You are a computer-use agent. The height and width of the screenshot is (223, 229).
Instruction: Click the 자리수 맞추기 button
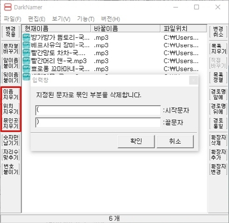11,155
